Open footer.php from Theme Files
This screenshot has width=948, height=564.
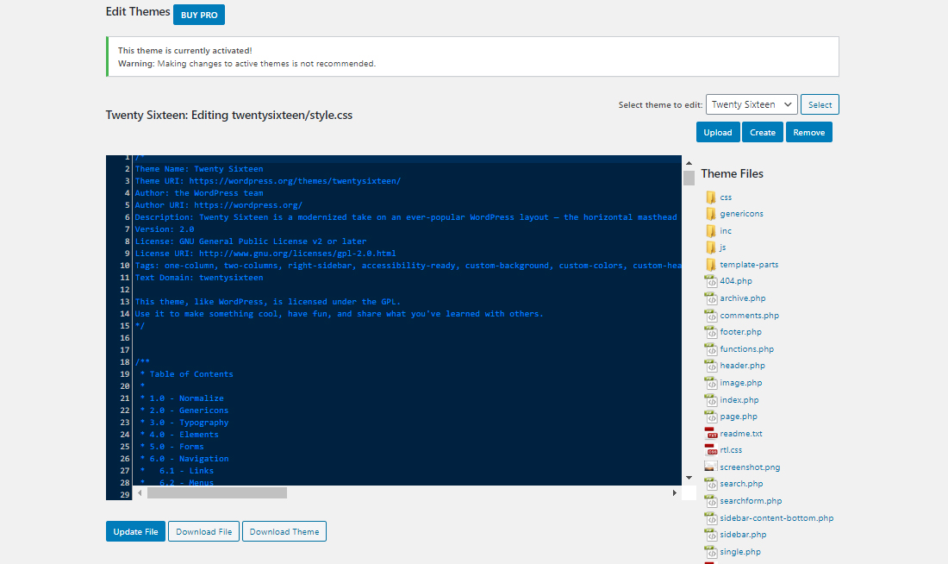740,332
